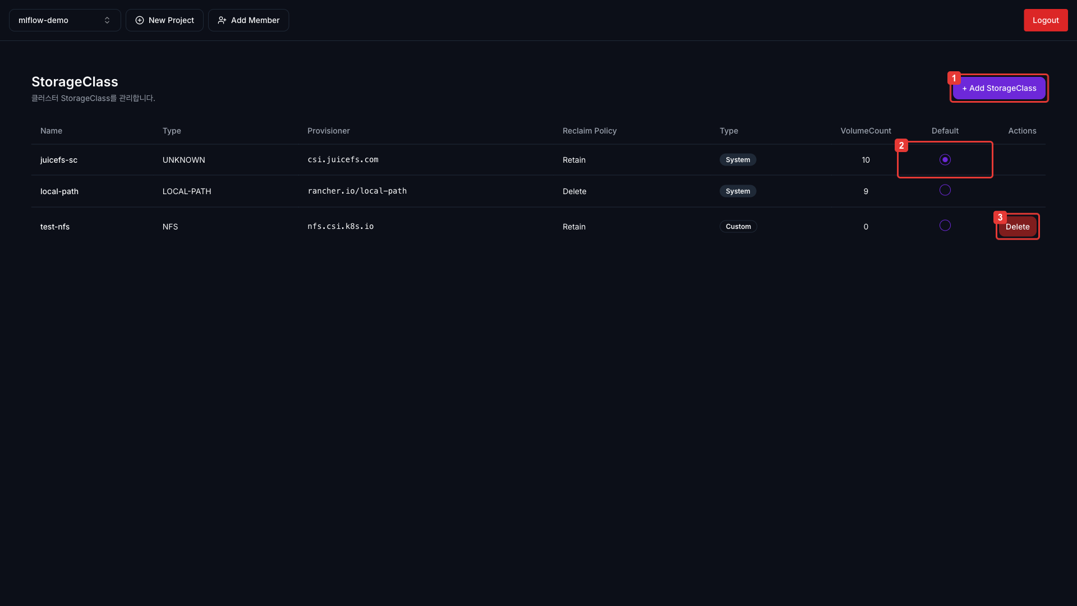Click the local-path storage class name
Viewport: 1077px width, 606px height.
click(59, 191)
